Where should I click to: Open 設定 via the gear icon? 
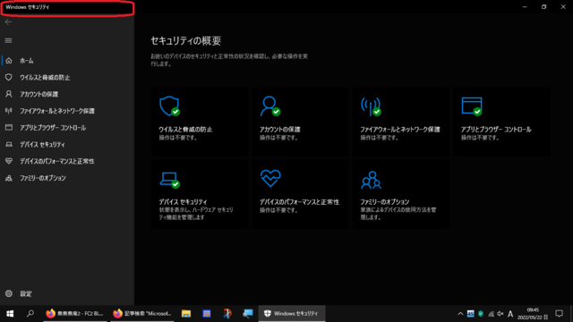coord(9,293)
